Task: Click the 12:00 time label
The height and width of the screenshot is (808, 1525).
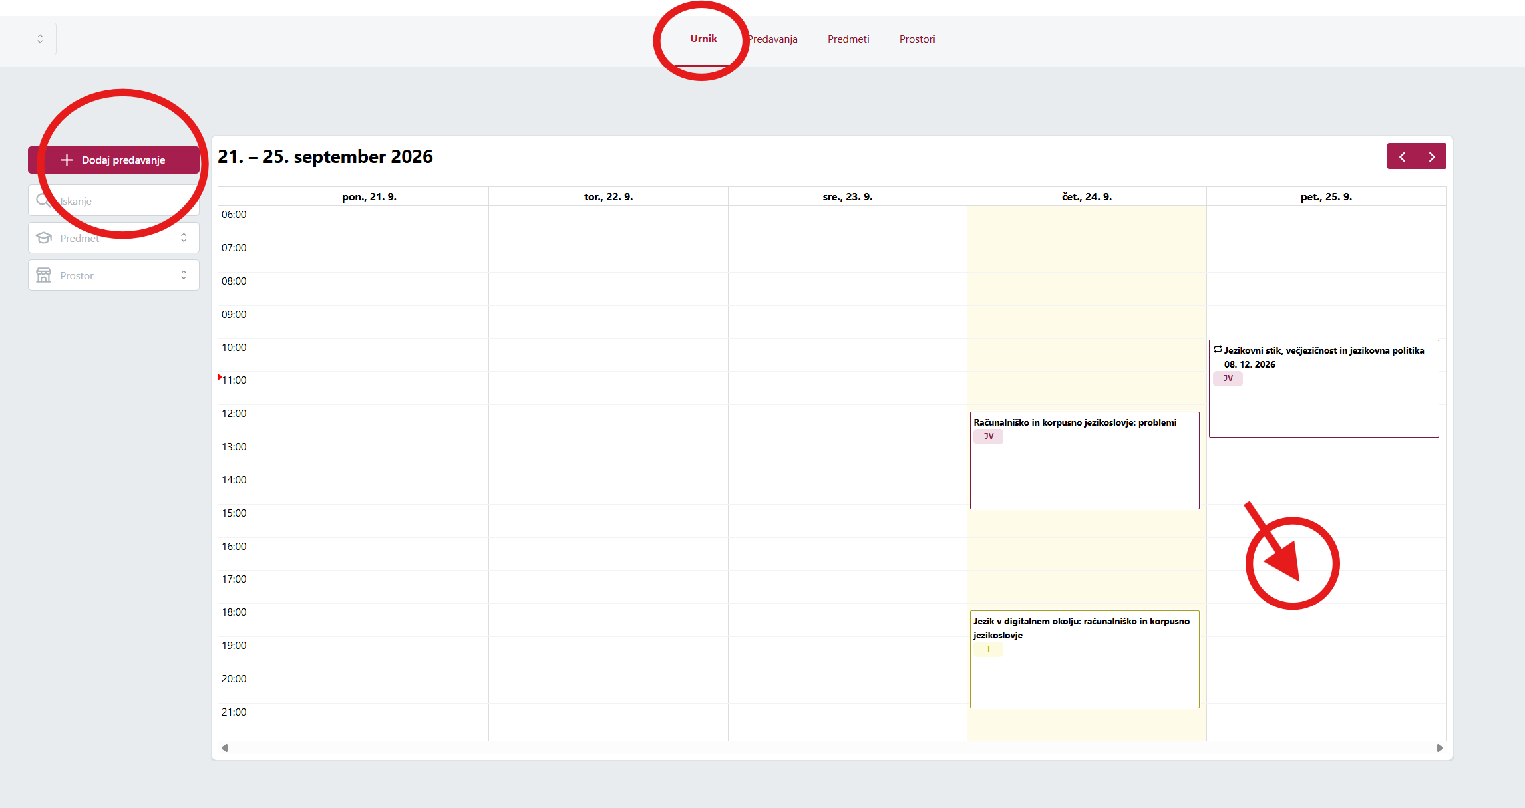Action: (x=234, y=414)
